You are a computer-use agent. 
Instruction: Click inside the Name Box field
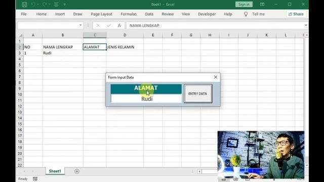[x=48, y=25]
